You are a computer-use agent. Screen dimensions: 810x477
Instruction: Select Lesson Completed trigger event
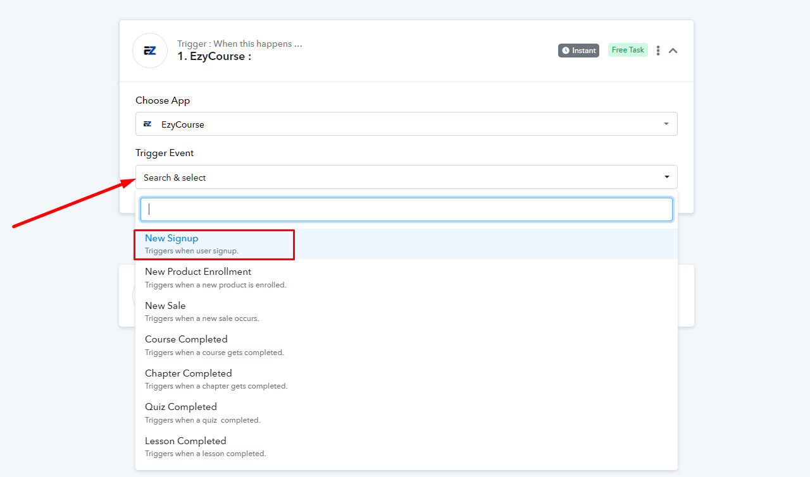tap(406, 447)
